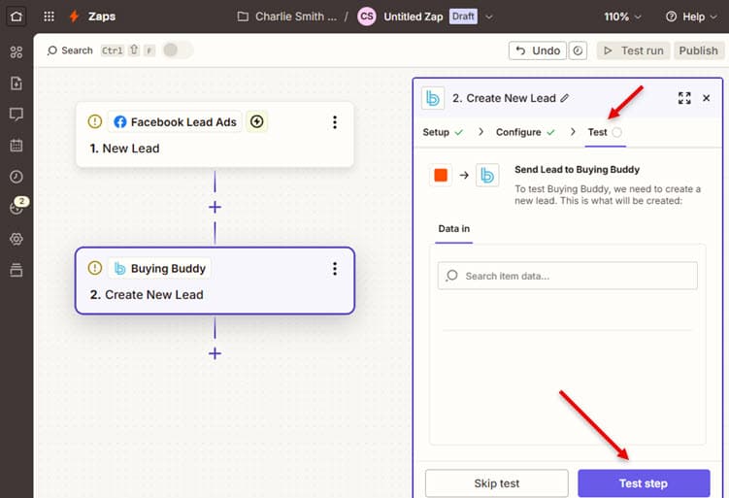729x498 pixels.
Task: Add step below Create New Lead
Action: [215, 353]
